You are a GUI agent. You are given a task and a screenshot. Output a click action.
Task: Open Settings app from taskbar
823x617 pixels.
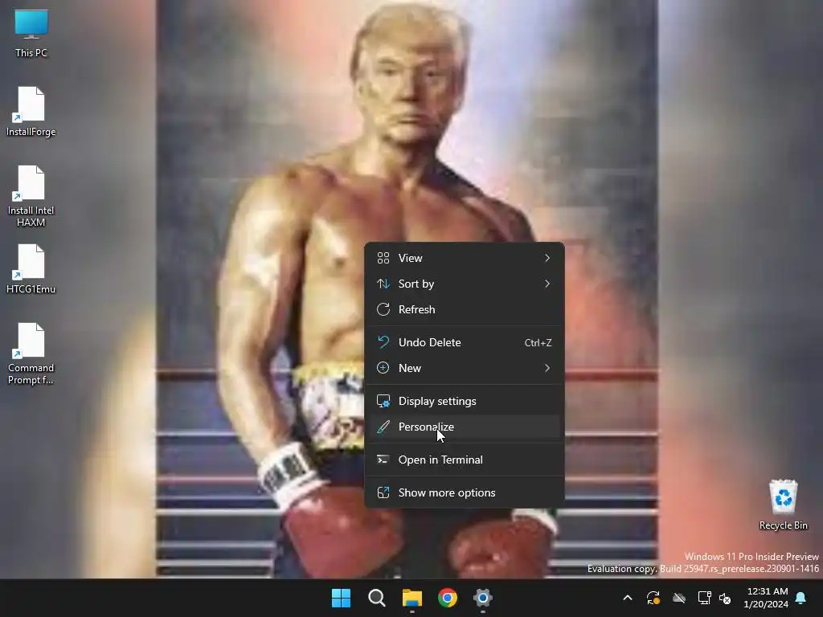[483, 598]
